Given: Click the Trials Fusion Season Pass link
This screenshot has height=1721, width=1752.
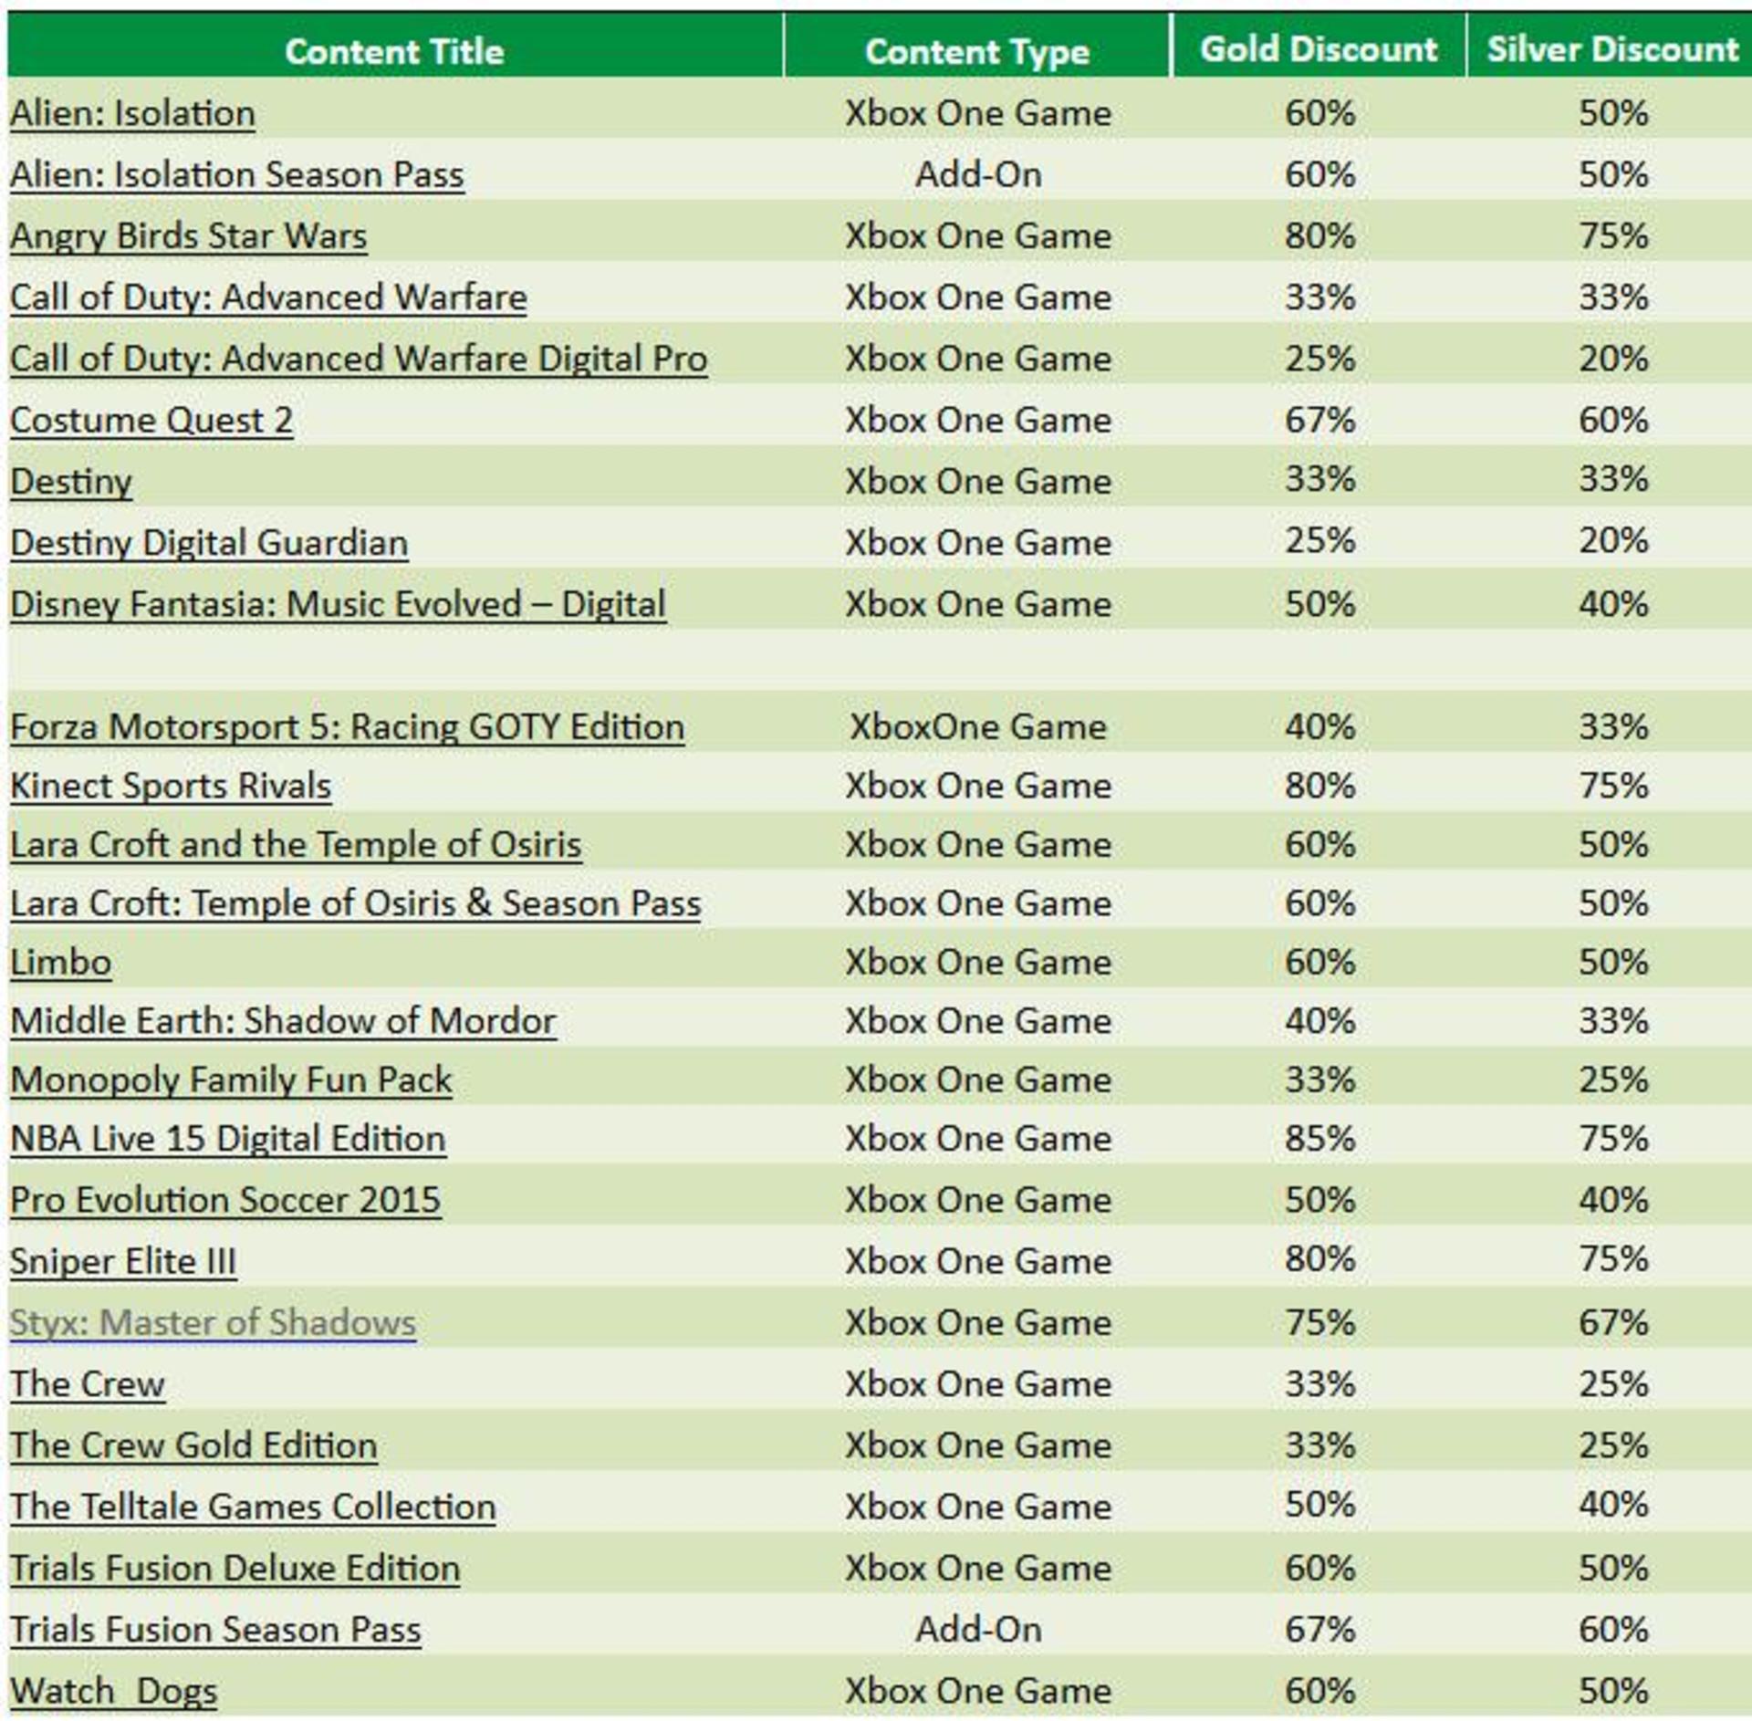Looking at the screenshot, I should point(215,1629).
